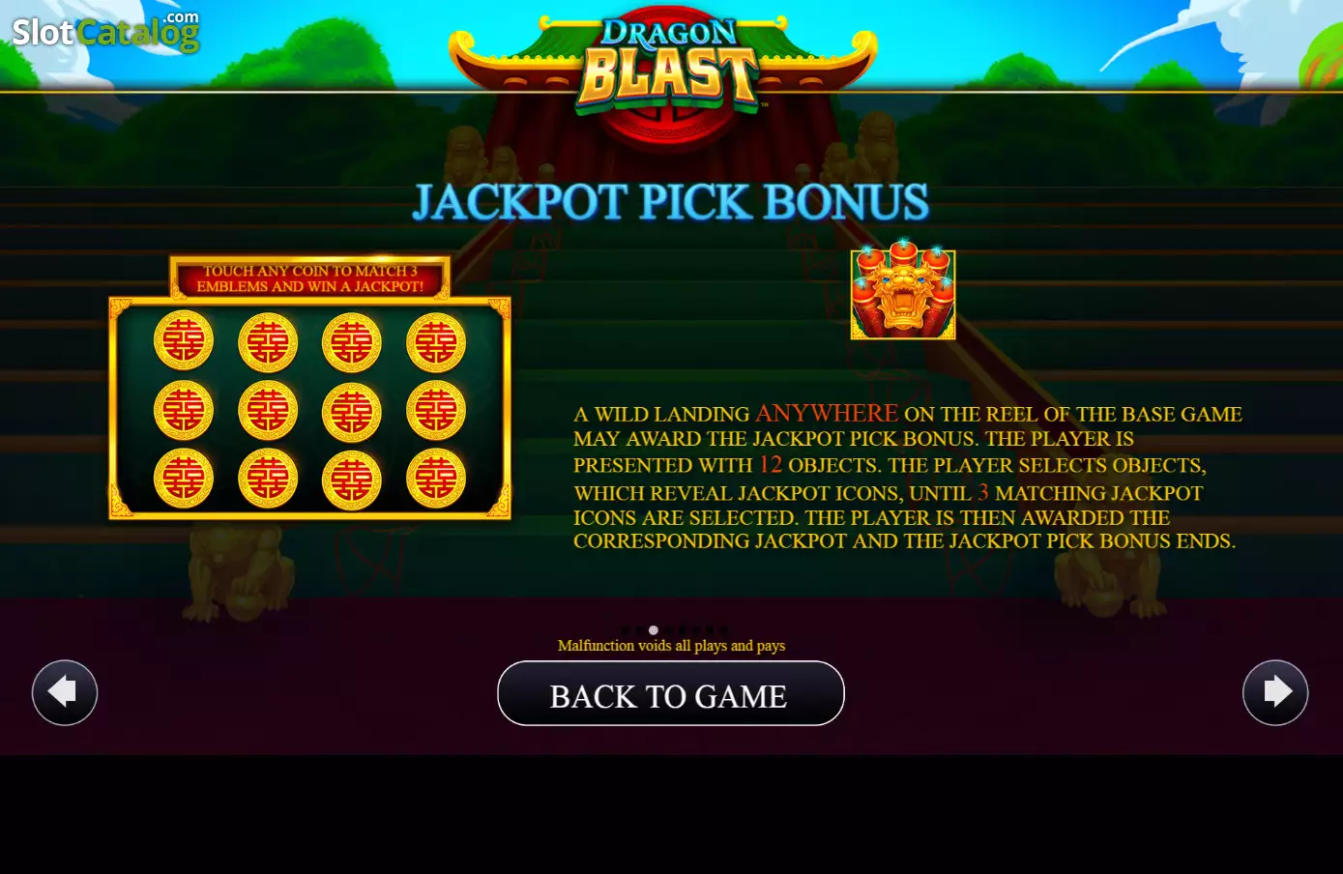1343x874 pixels.
Task: Click the 'Touch any coin' instruction banner
Action: coord(310,278)
